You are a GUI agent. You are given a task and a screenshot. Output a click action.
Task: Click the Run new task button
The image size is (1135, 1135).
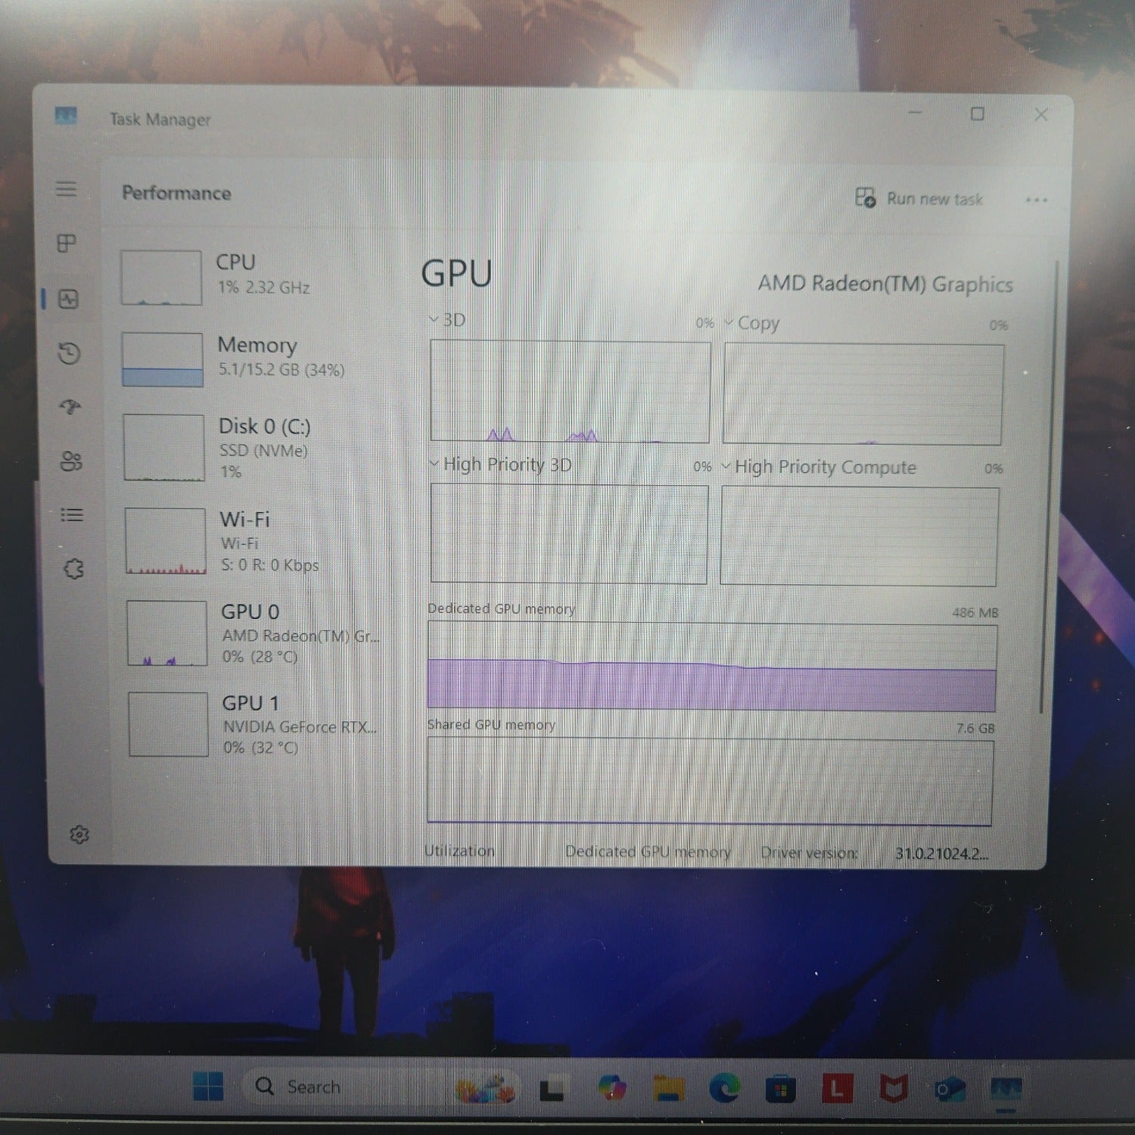coord(919,198)
